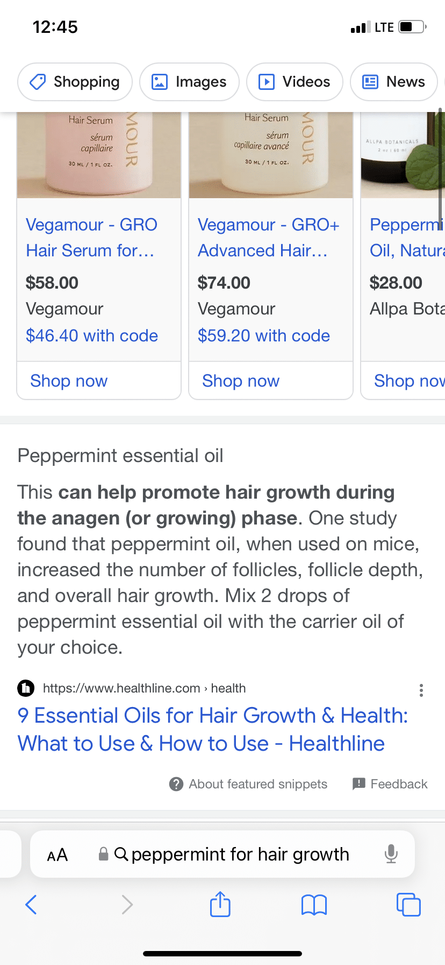Switch to the News filter tab
Viewport: 445px width, 965px height.
pos(394,82)
